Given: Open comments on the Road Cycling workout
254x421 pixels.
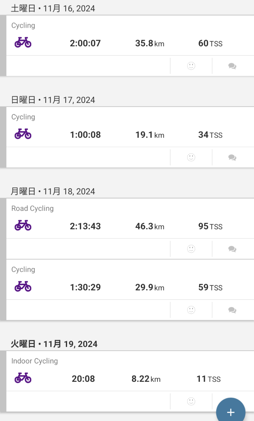Looking at the screenshot, I should (232, 249).
